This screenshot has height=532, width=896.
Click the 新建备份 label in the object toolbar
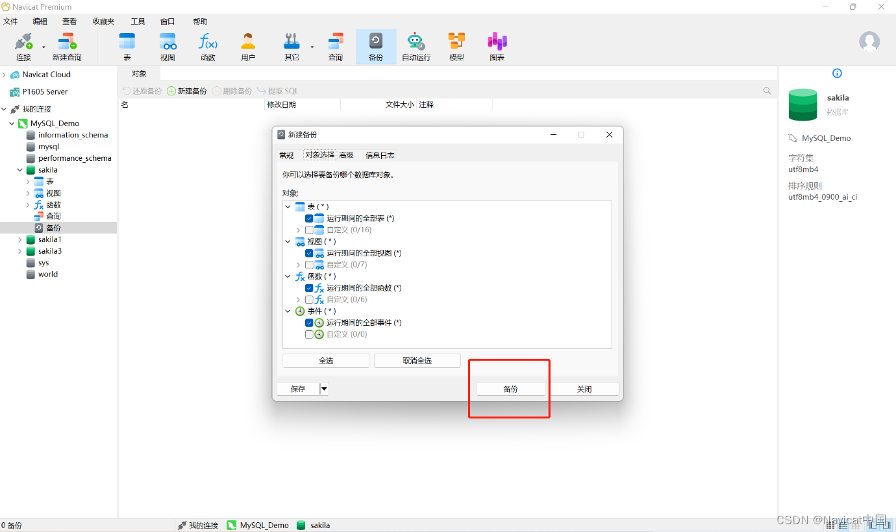tap(192, 91)
